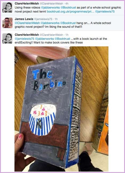
Task: Open The Bambino book cover photo
Action: pyautogui.click(x=62, y=109)
